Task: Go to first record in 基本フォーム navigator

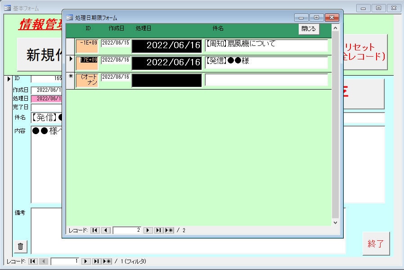Action: (x=33, y=261)
